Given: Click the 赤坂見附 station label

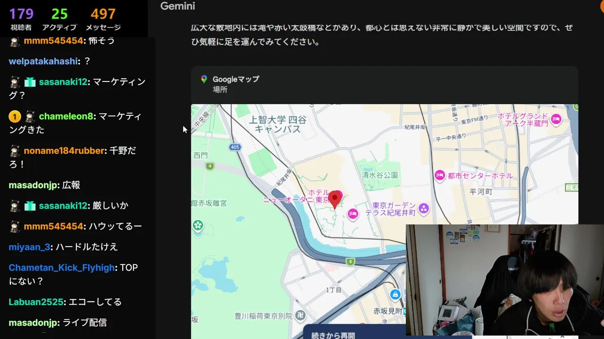Looking at the screenshot, I should (x=388, y=311).
